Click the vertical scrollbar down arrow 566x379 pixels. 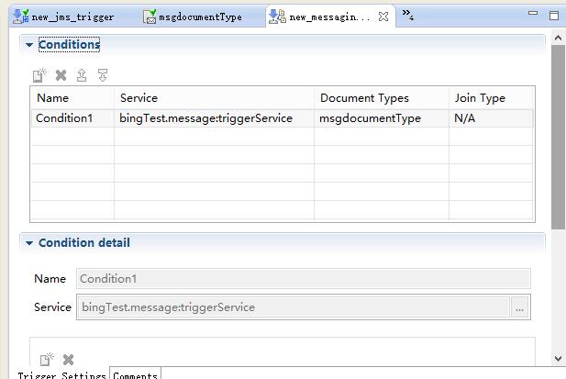point(558,359)
